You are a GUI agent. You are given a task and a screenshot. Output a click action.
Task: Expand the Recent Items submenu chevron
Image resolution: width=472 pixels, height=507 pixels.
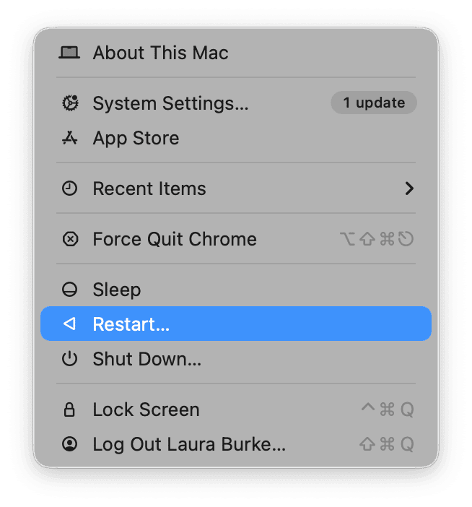[409, 188]
